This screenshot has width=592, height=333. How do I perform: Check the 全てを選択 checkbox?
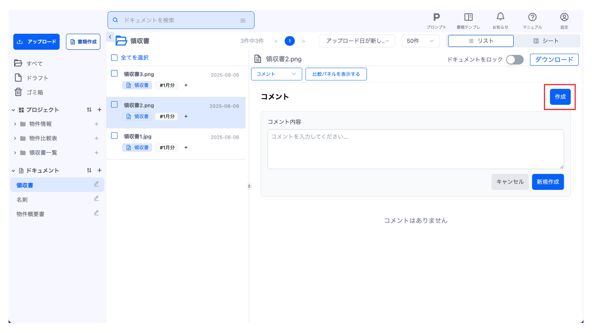tap(114, 58)
